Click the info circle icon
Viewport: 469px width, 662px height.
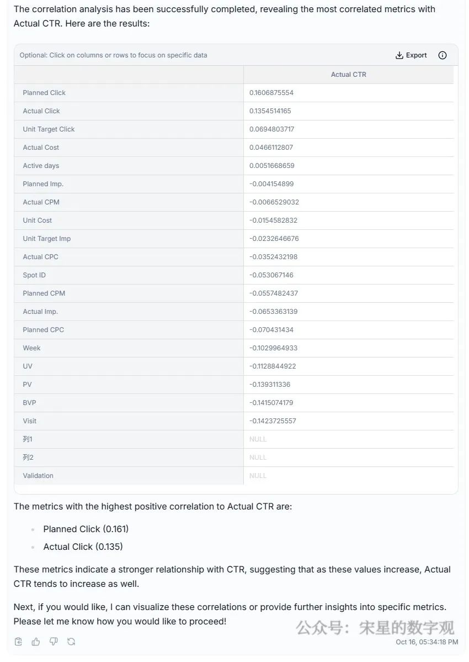442,55
